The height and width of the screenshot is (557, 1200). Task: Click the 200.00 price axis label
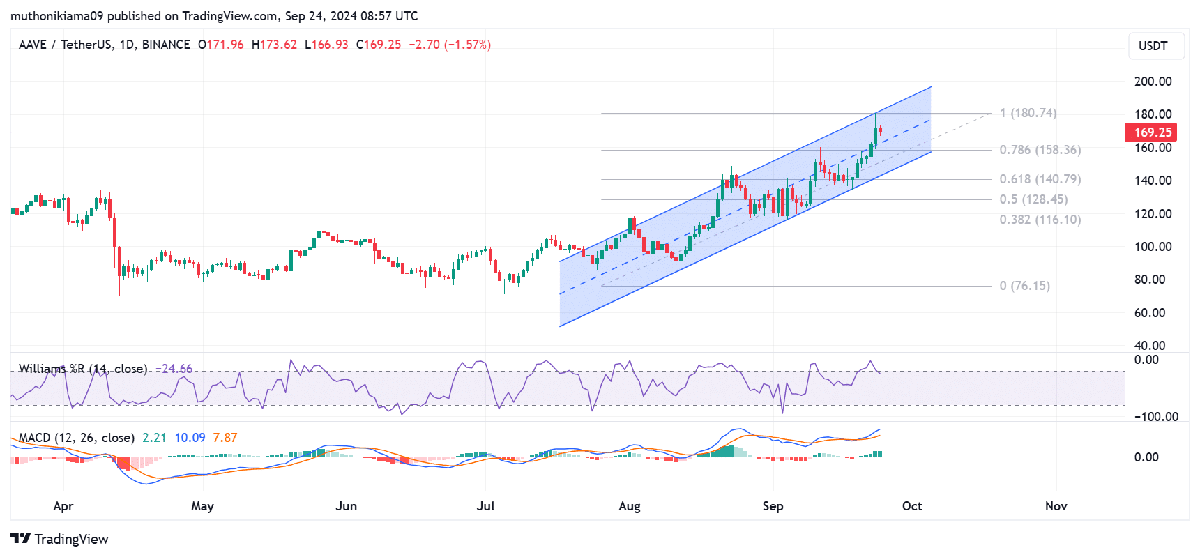(x=1153, y=82)
